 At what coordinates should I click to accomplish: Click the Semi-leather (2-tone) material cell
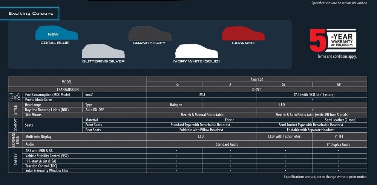339,120
